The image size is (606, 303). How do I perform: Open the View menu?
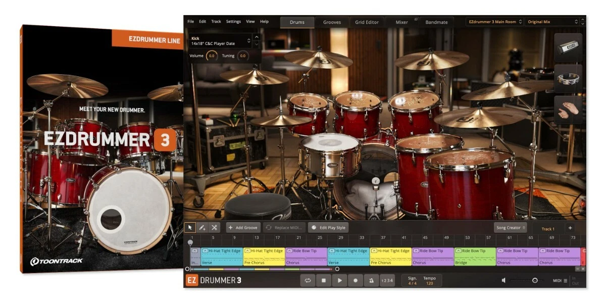pyautogui.click(x=250, y=22)
